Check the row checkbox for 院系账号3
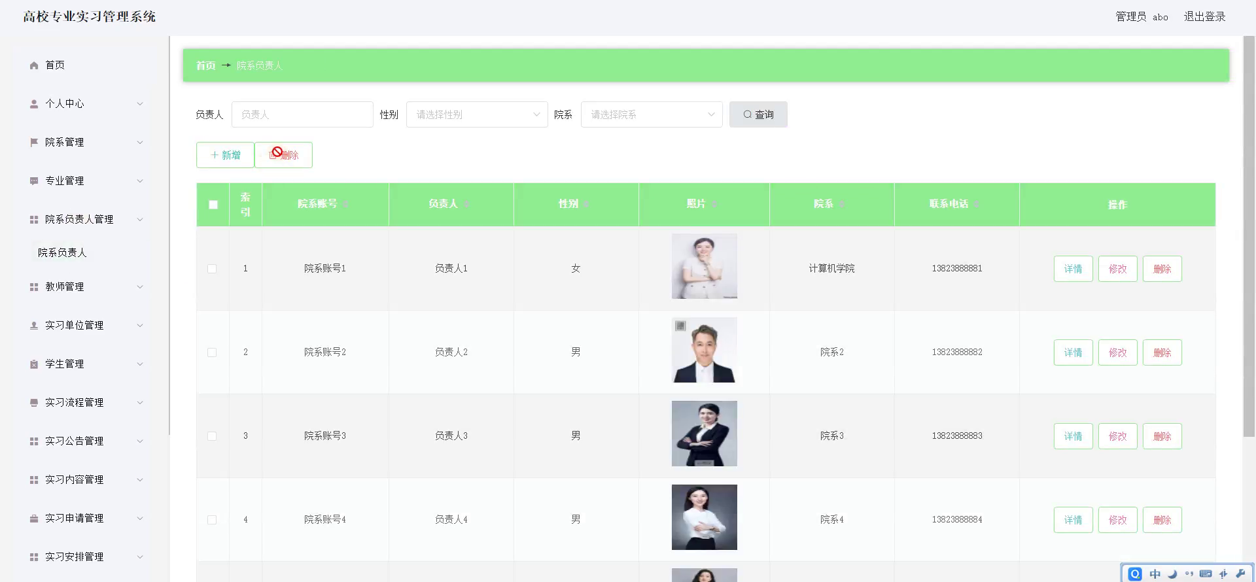Viewport: 1256px width, 582px height. click(212, 436)
